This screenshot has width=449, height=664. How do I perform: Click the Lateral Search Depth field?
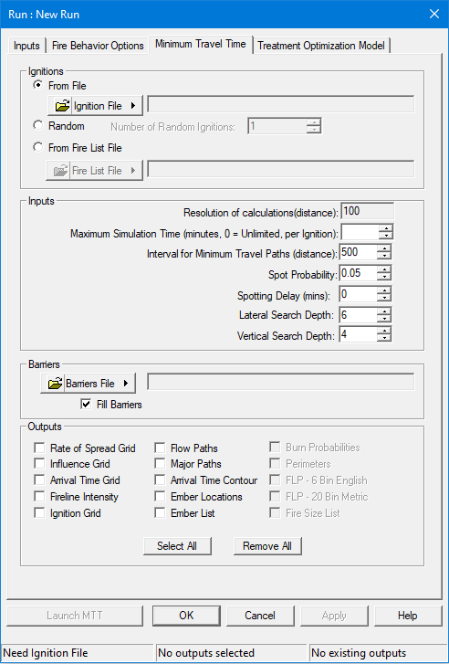pos(358,314)
